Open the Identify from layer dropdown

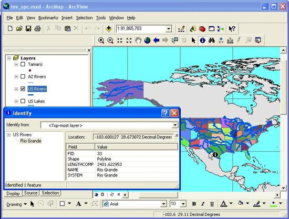click(x=175, y=125)
